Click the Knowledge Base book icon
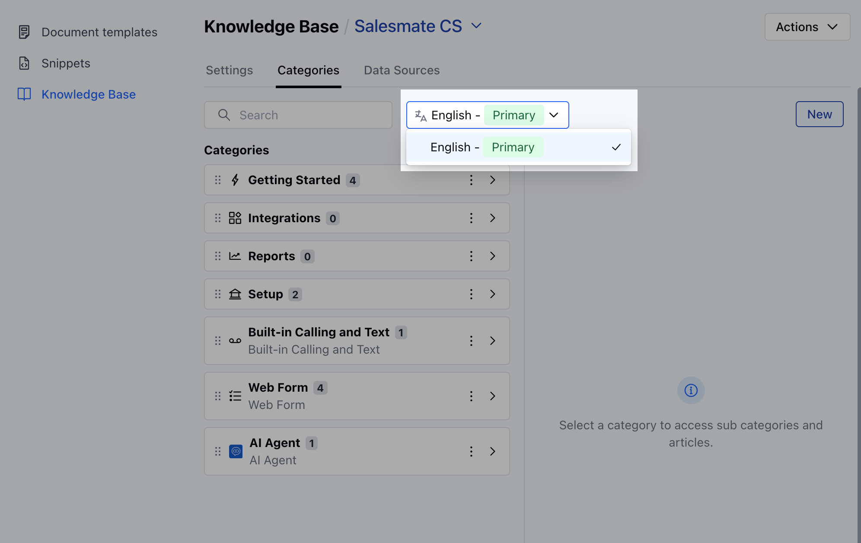 pyautogui.click(x=24, y=94)
